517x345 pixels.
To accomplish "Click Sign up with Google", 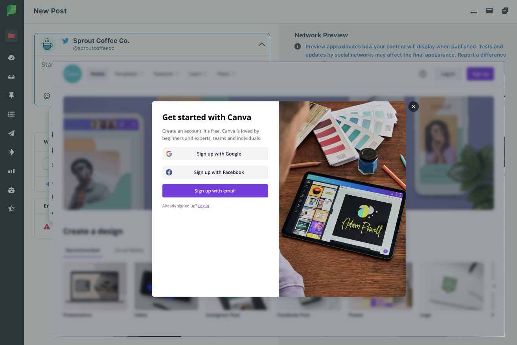I will (x=215, y=154).
